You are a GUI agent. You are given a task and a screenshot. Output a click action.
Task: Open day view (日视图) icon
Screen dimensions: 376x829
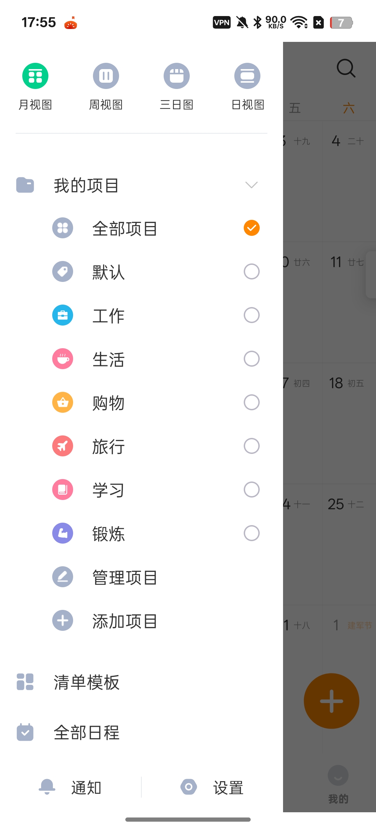[x=247, y=76]
